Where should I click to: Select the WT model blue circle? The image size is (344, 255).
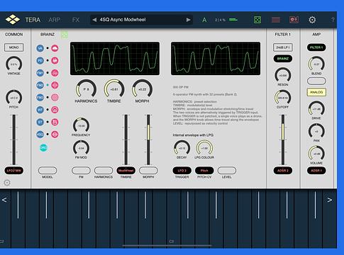tap(40, 110)
